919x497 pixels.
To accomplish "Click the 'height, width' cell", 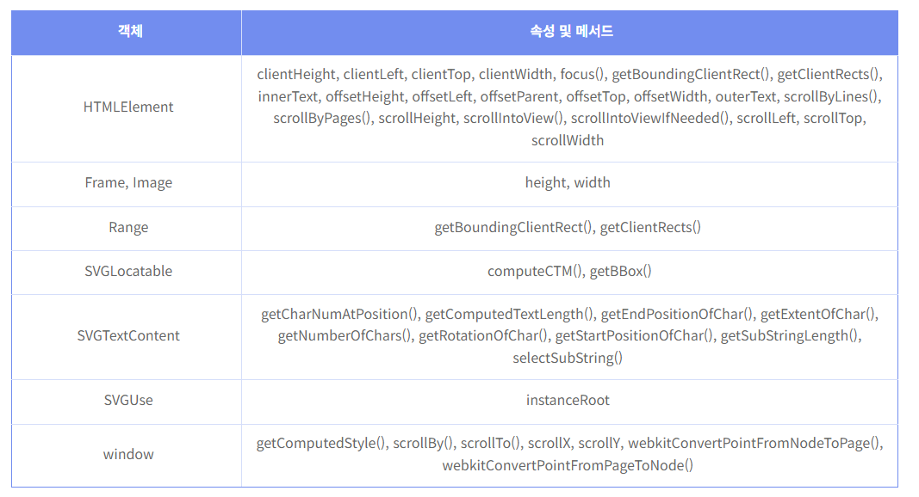I will 569,184.
